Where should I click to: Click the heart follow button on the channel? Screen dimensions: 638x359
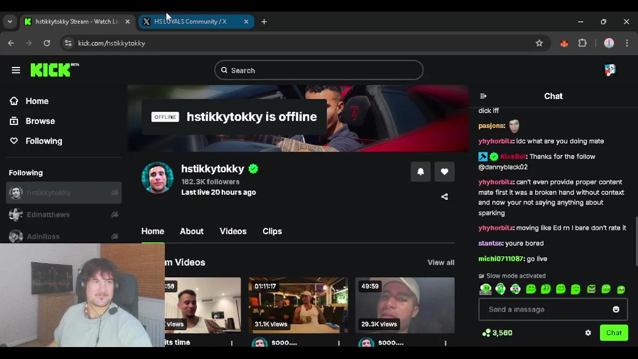(445, 172)
